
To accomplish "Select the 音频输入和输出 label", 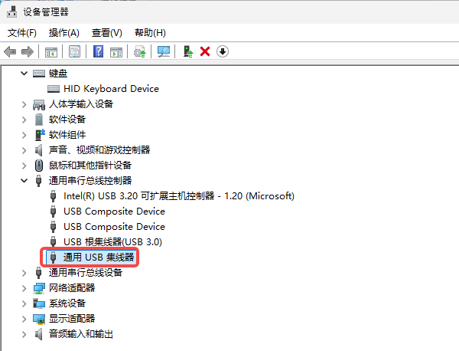I will coord(81,334).
